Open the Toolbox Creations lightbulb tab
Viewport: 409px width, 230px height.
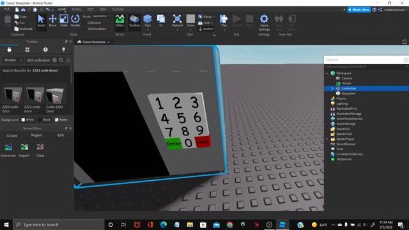click(63, 50)
